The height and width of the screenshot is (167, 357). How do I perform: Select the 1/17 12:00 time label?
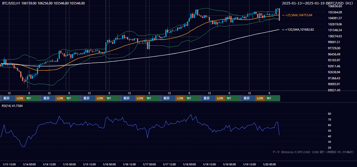(169, 164)
